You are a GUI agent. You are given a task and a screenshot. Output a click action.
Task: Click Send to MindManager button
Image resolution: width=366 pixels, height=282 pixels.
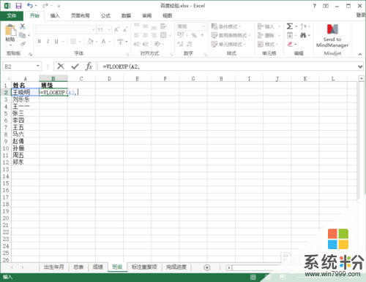332,36
